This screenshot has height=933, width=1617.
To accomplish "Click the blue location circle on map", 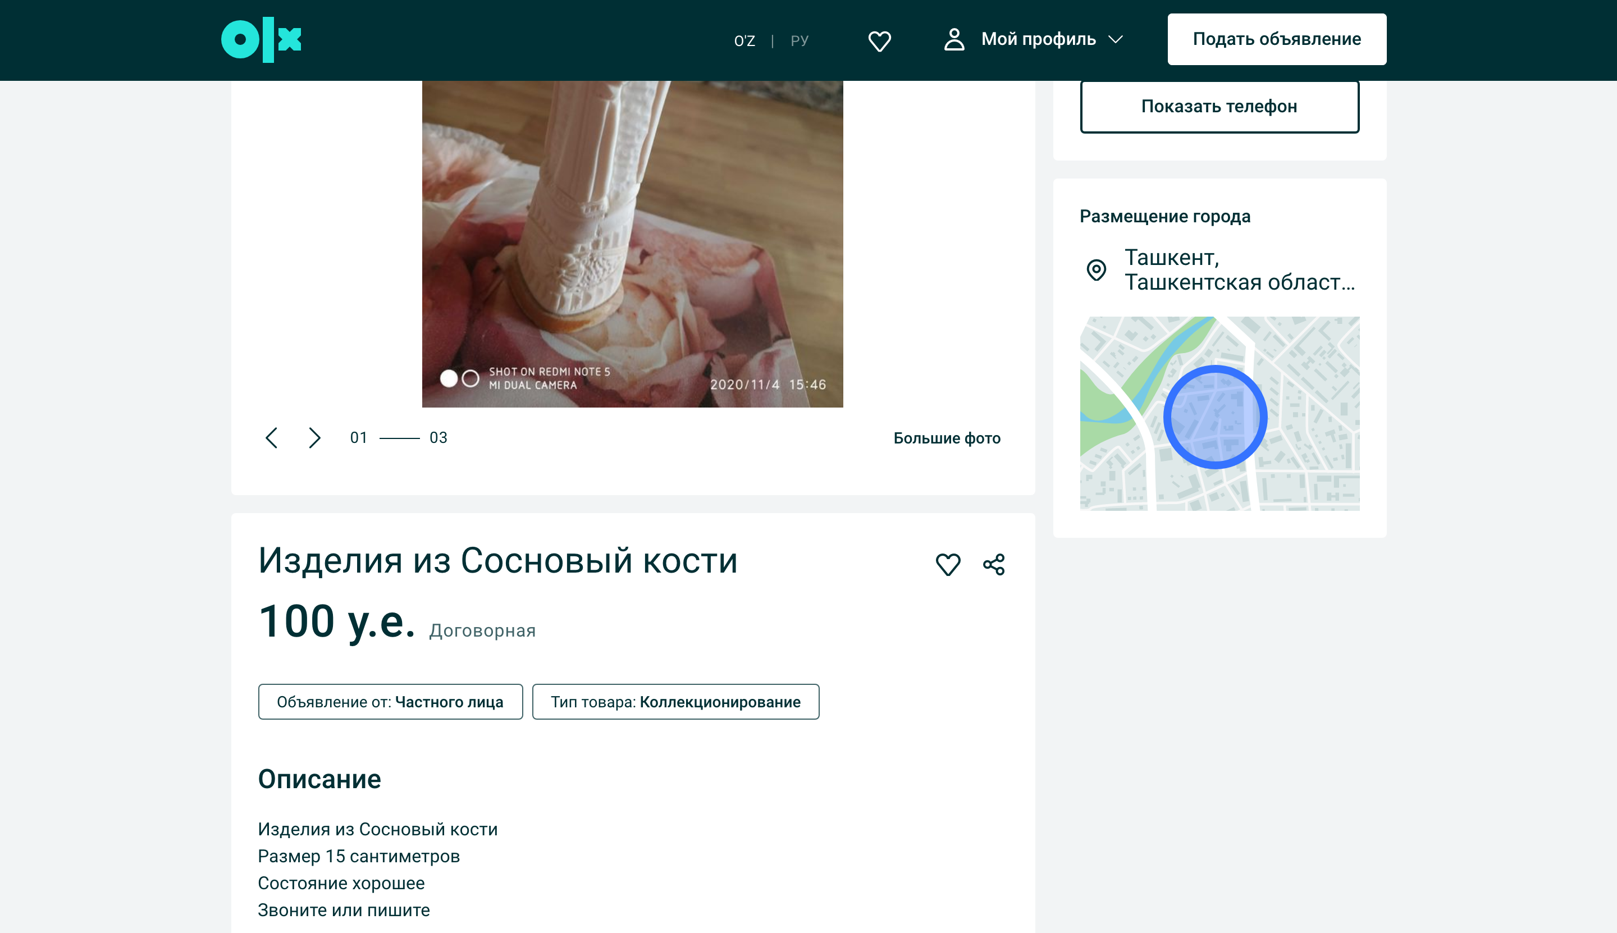I will [x=1214, y=417].
